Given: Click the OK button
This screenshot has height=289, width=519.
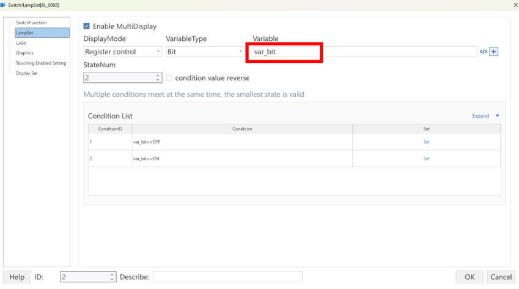Looking at the screenshot, I should 469,277.
